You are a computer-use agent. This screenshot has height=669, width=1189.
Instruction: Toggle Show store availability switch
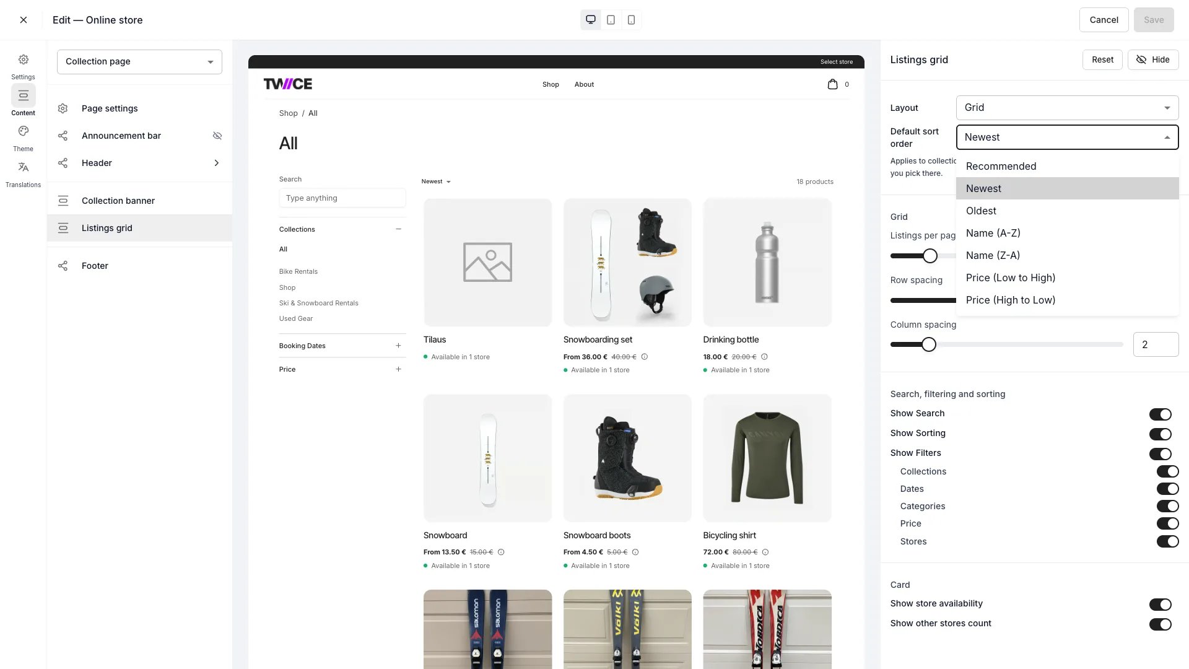[x=1161, y=604]
